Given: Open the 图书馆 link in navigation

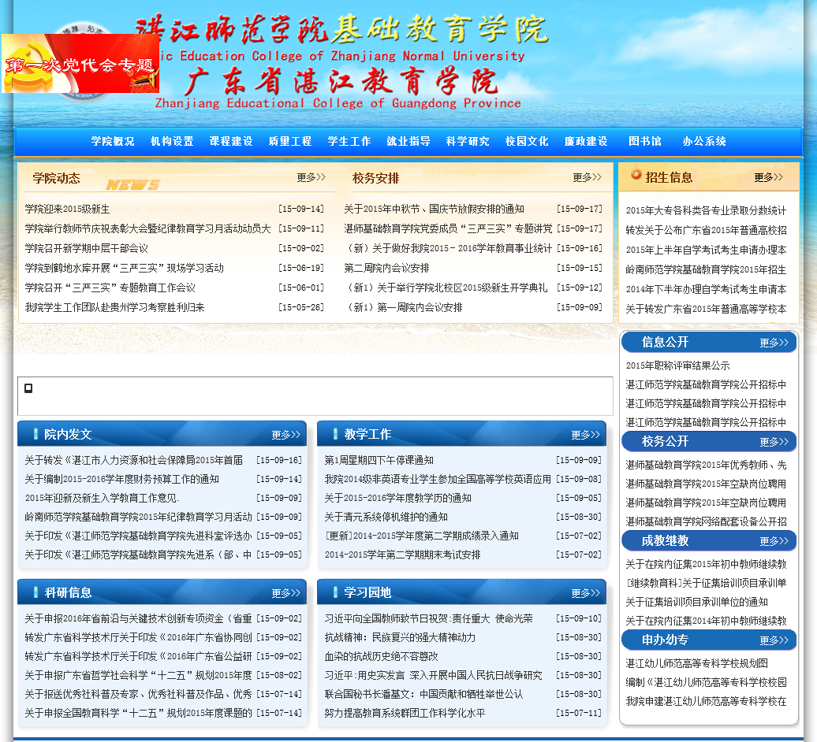Looking at the screenshot, I should pyautogui.click(x=644, y=141).
